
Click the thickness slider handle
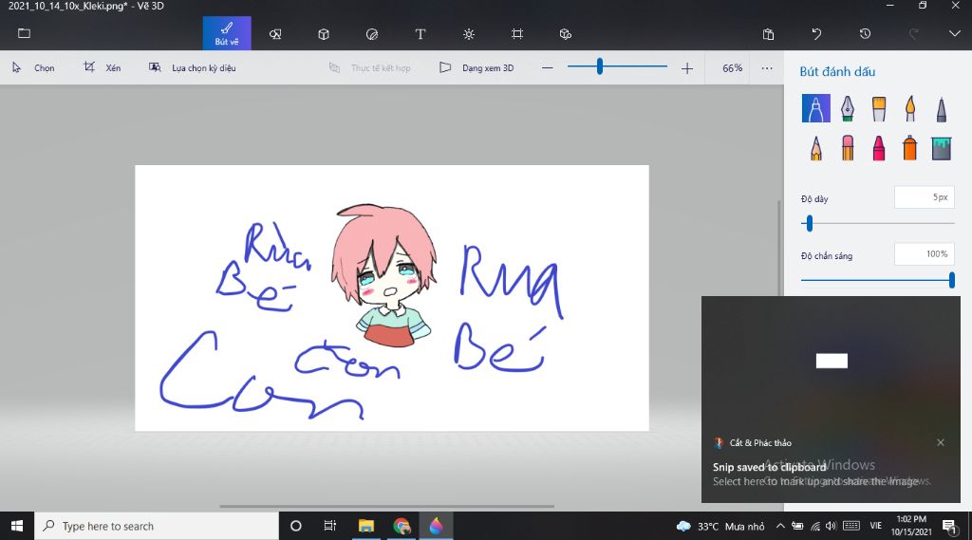[809, 223]
